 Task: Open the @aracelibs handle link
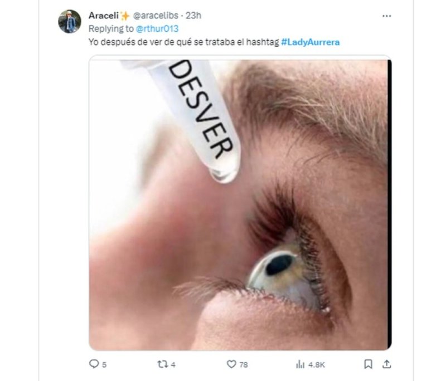tap(153, 16)
